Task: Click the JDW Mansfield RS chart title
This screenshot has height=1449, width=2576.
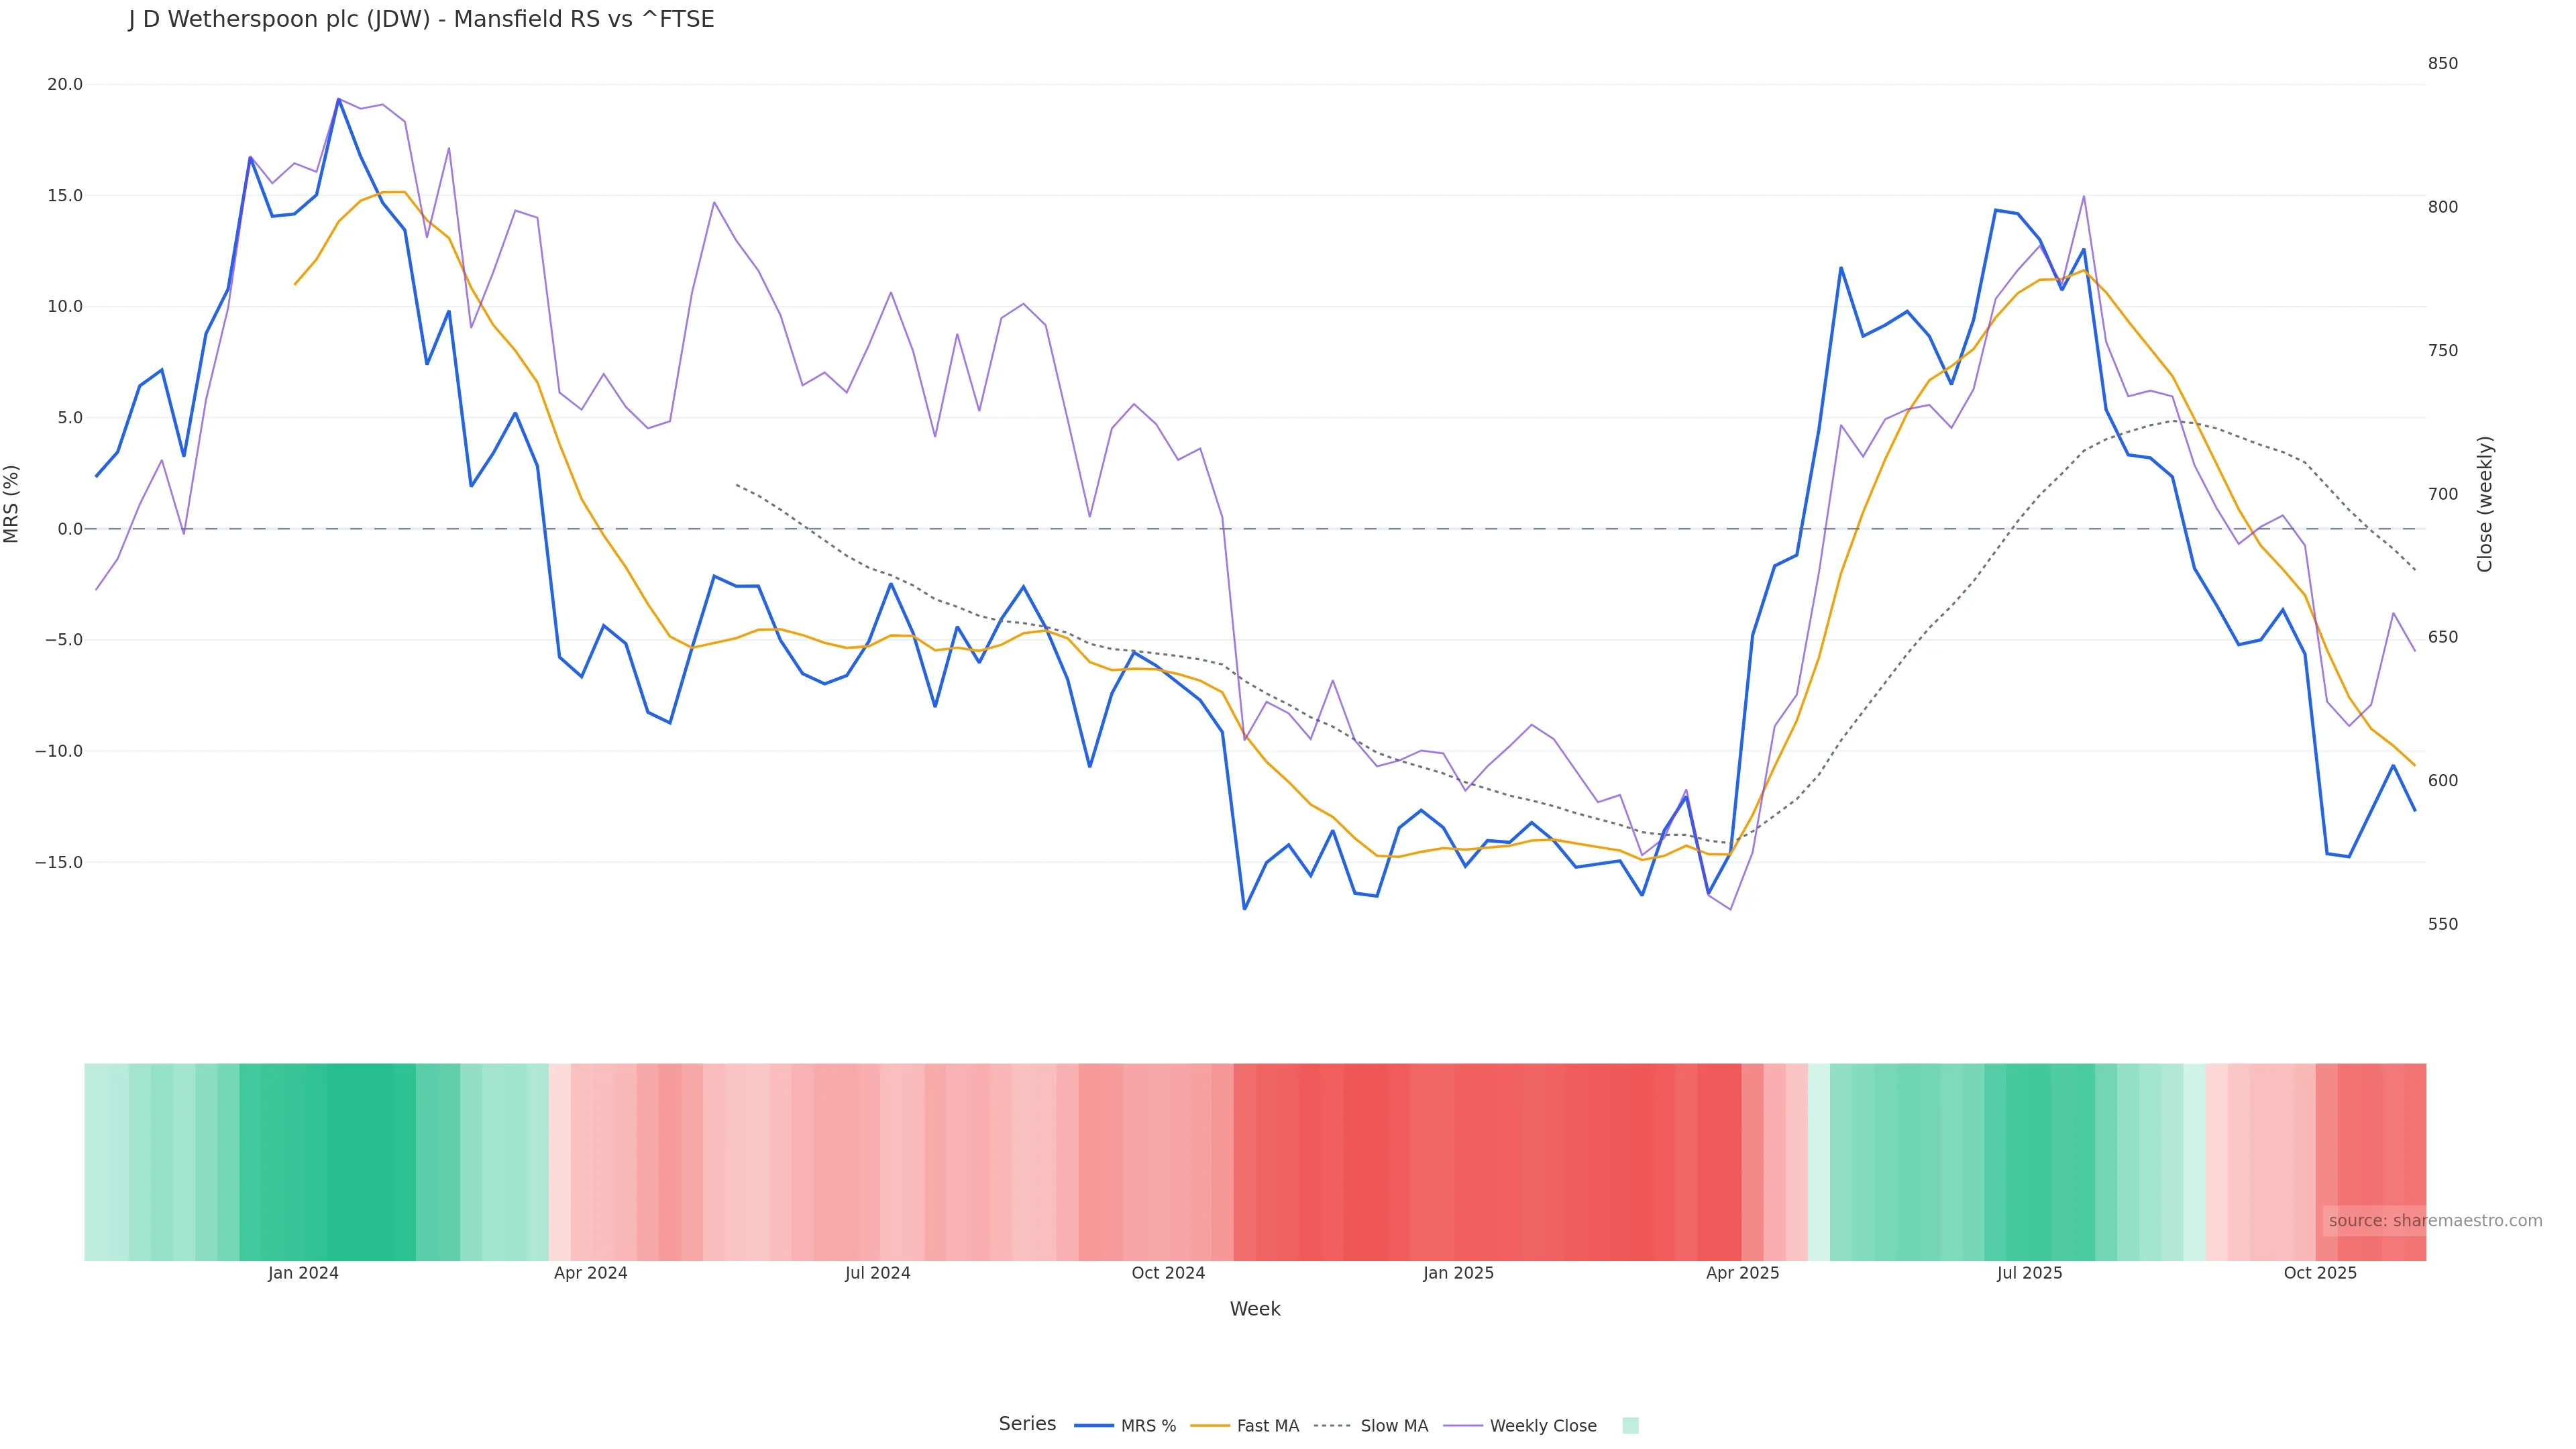Action: pos(421,20)
